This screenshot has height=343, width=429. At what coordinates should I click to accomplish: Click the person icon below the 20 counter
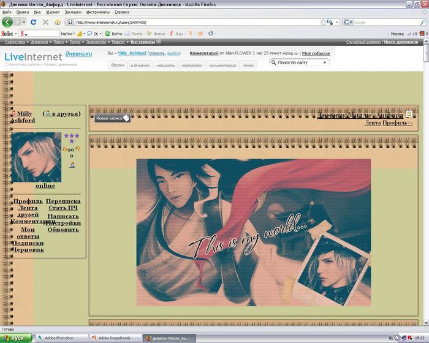[72, 165]
